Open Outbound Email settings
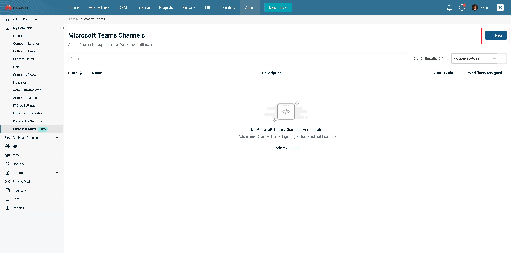The image size is (511, 253). click(x=25, y=51)
